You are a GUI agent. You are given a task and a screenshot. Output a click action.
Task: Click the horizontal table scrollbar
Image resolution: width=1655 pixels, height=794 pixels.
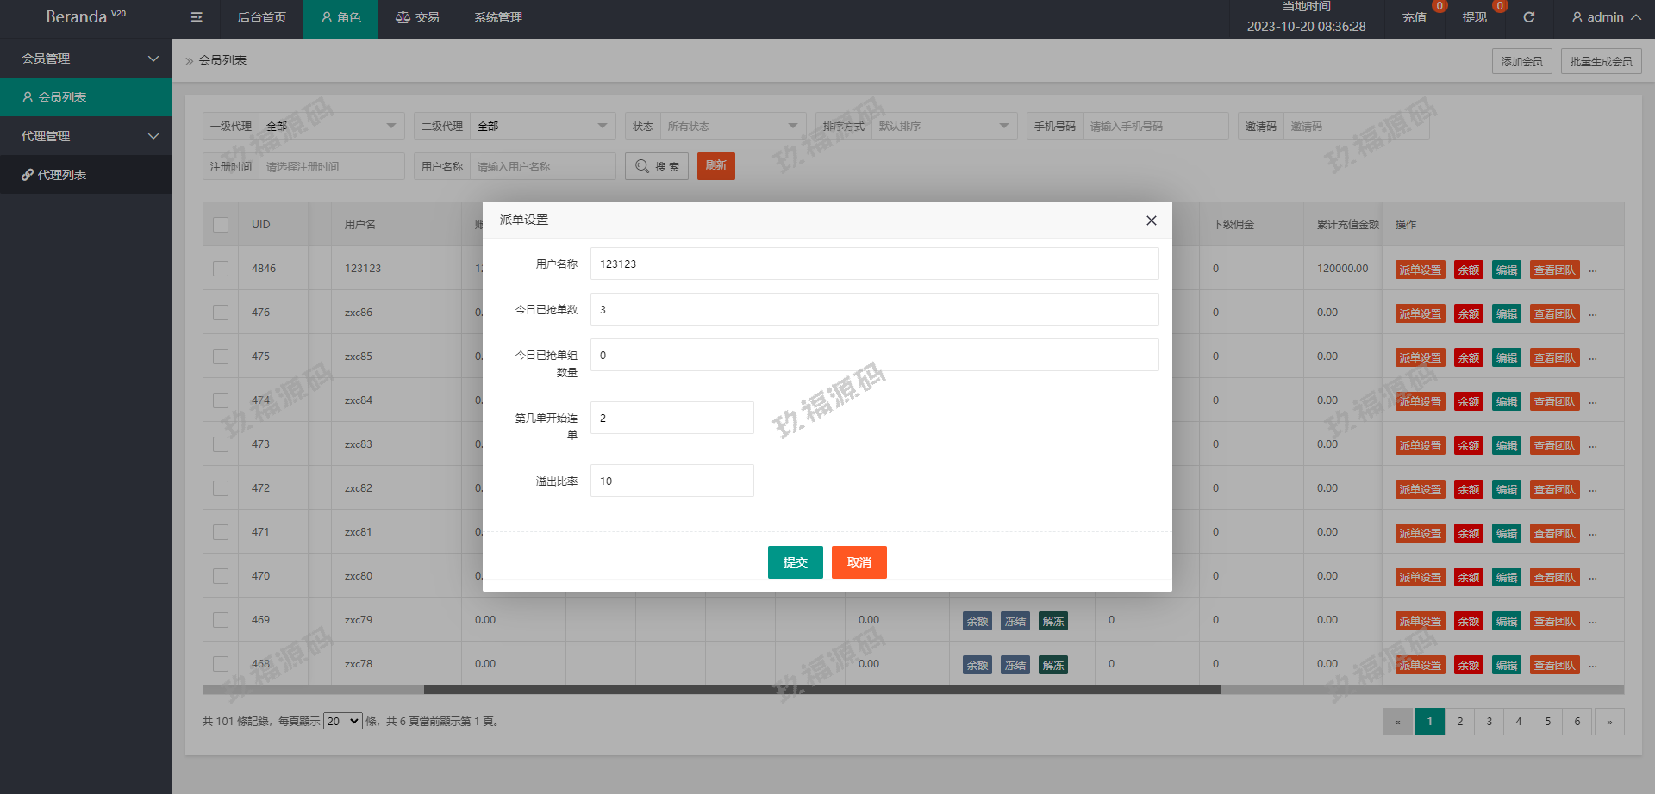click(x=821, y=690)
